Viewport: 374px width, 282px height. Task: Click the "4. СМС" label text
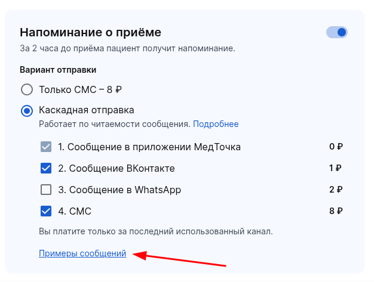(x=75, y=211)
